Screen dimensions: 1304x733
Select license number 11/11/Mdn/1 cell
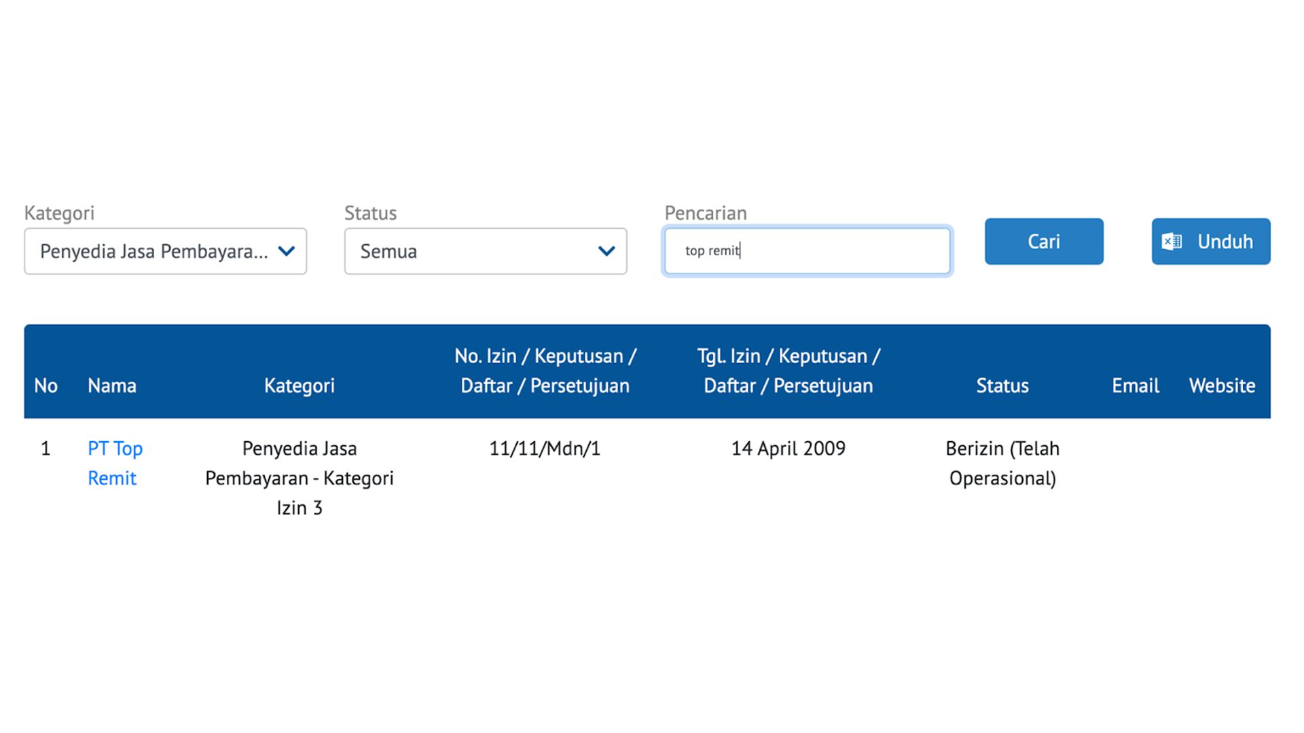[545, 449]
